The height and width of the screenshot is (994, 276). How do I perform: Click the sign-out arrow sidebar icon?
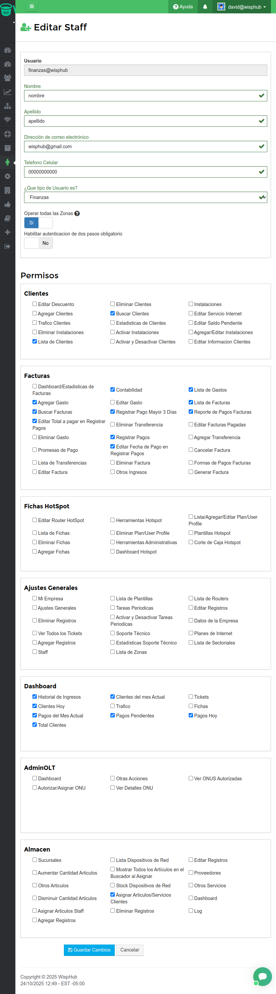7,246
